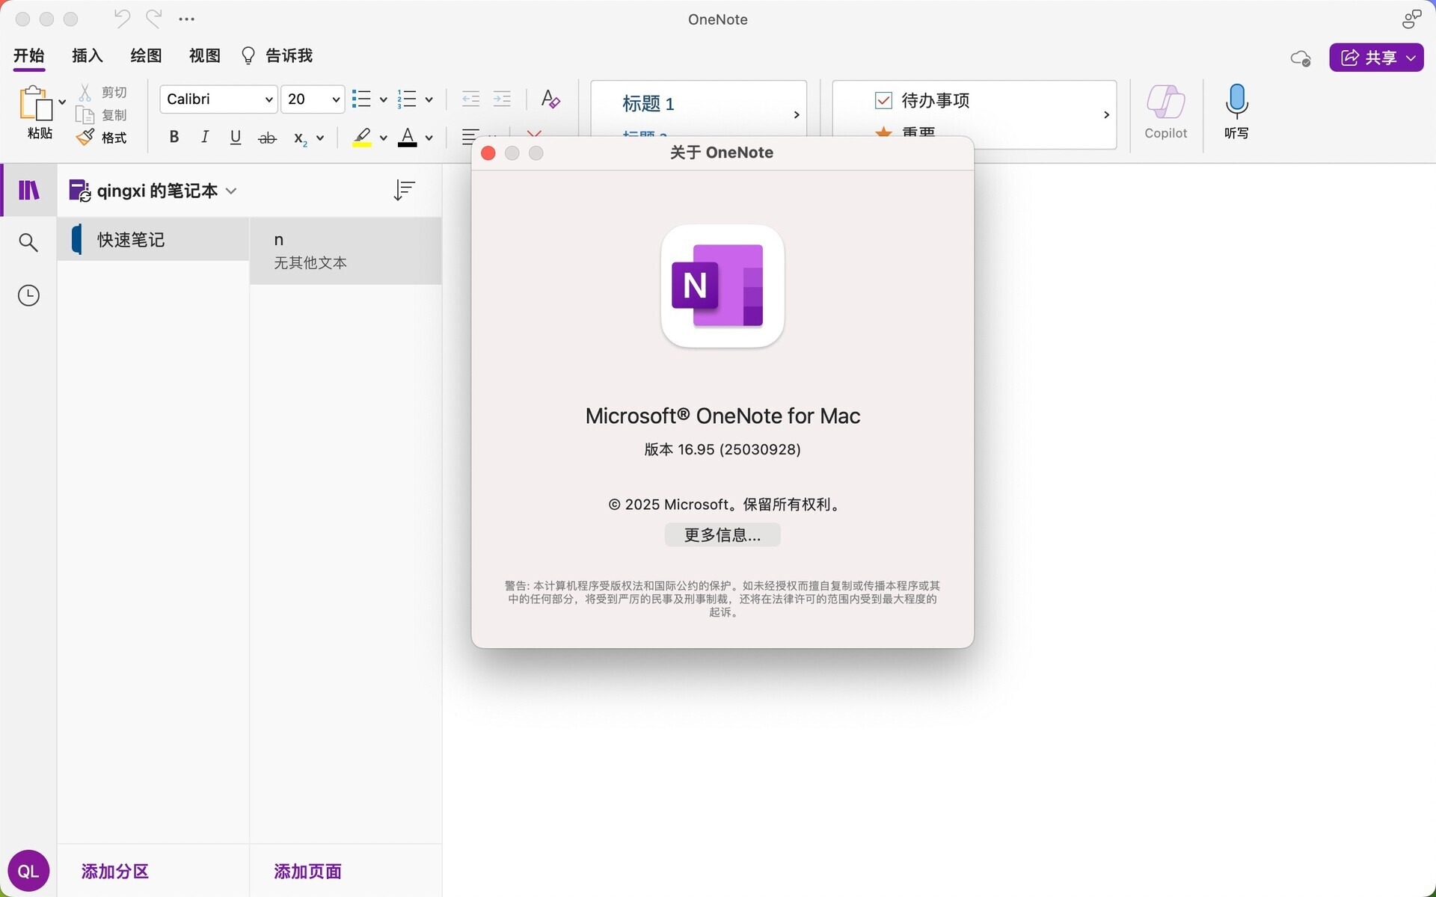Open the qingxi 的笔记本 notebook dropdown
This screenshot has width=1436, height=897.
pos(153,191)
